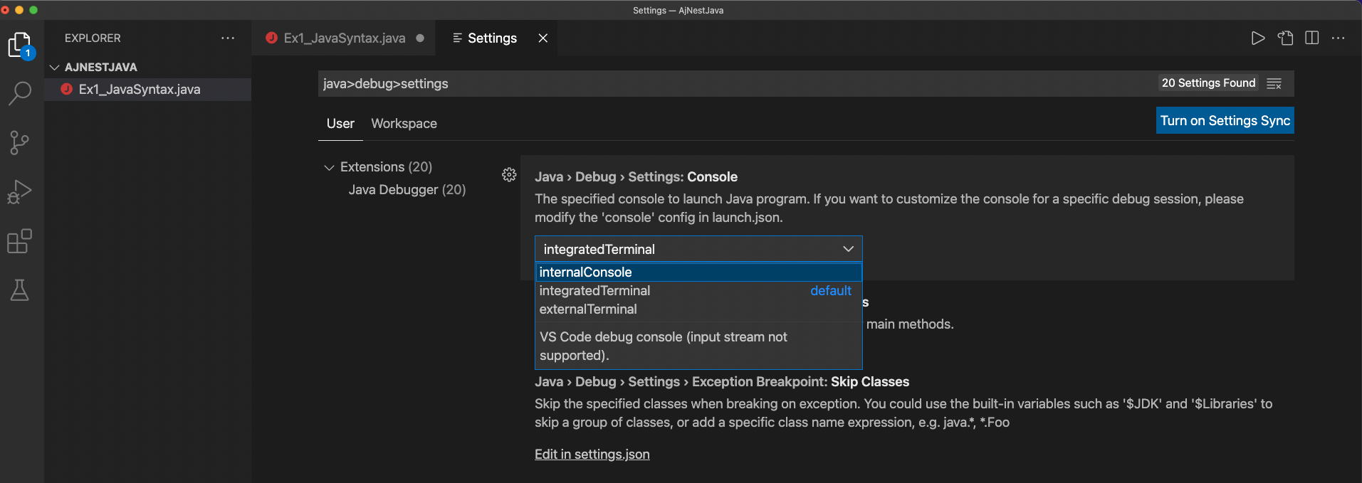The image size is (1362, 483).
Task: Open the Source Control view
Action: point(20,142)
